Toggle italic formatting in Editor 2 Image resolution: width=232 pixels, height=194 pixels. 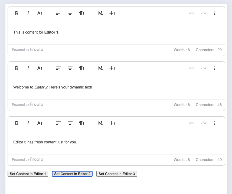[x=28, y=68]
